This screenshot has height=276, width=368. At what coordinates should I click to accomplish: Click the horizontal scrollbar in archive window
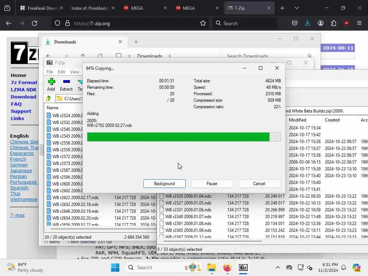212,241
